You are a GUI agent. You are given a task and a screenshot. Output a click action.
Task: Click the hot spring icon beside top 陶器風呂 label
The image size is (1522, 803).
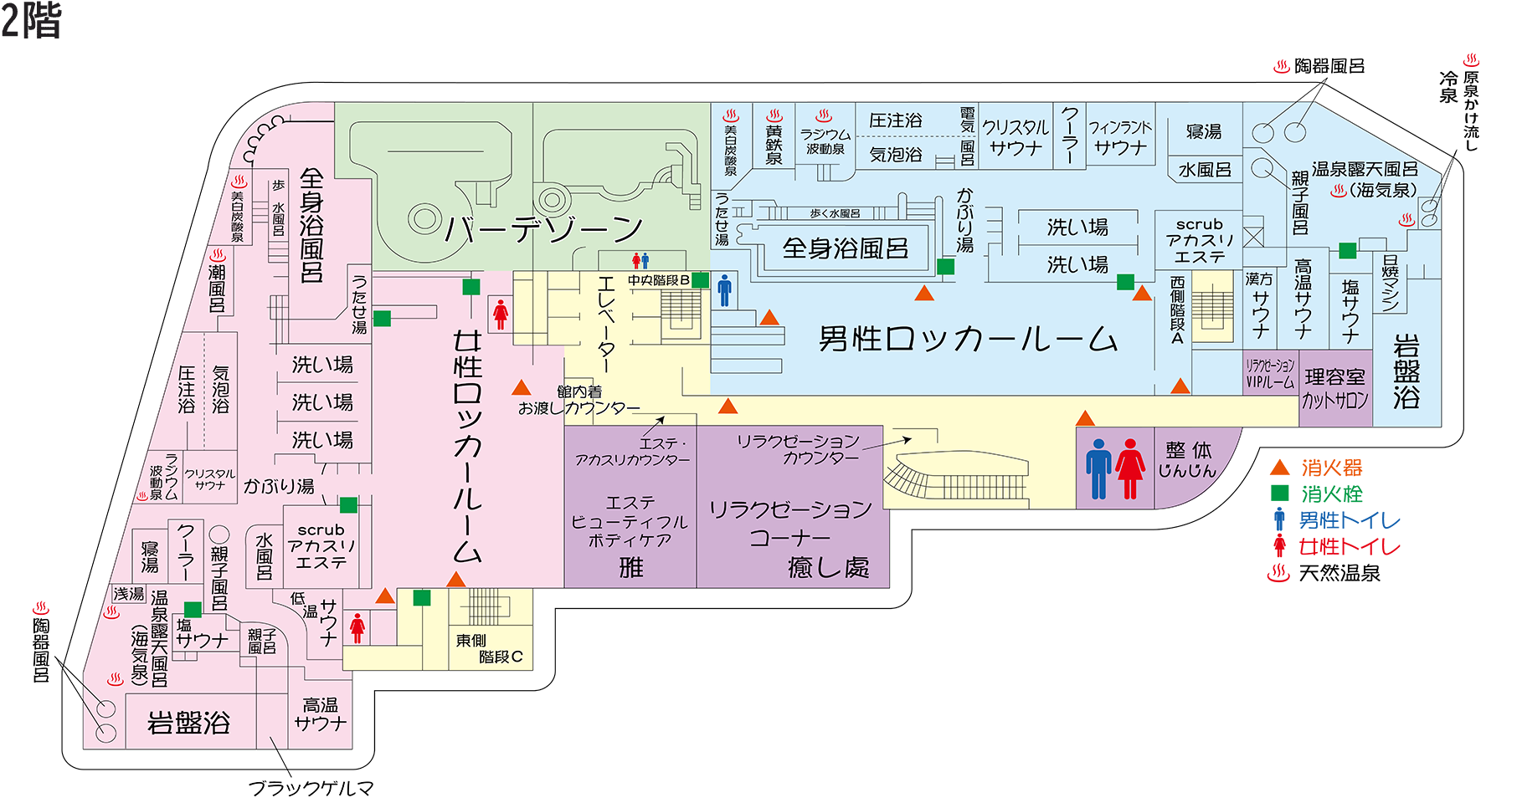[1281, 66]
